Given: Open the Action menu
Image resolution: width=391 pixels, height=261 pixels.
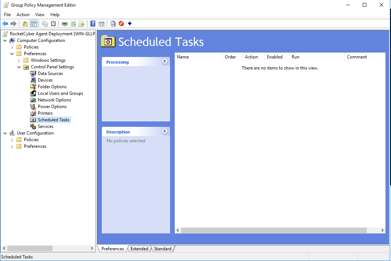Looking at the screenshot, I should pos(23,15).
